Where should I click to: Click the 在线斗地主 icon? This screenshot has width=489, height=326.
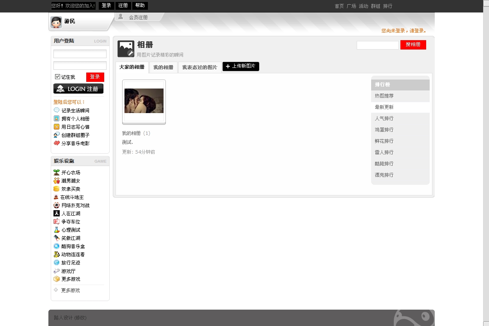click(56, 197)
